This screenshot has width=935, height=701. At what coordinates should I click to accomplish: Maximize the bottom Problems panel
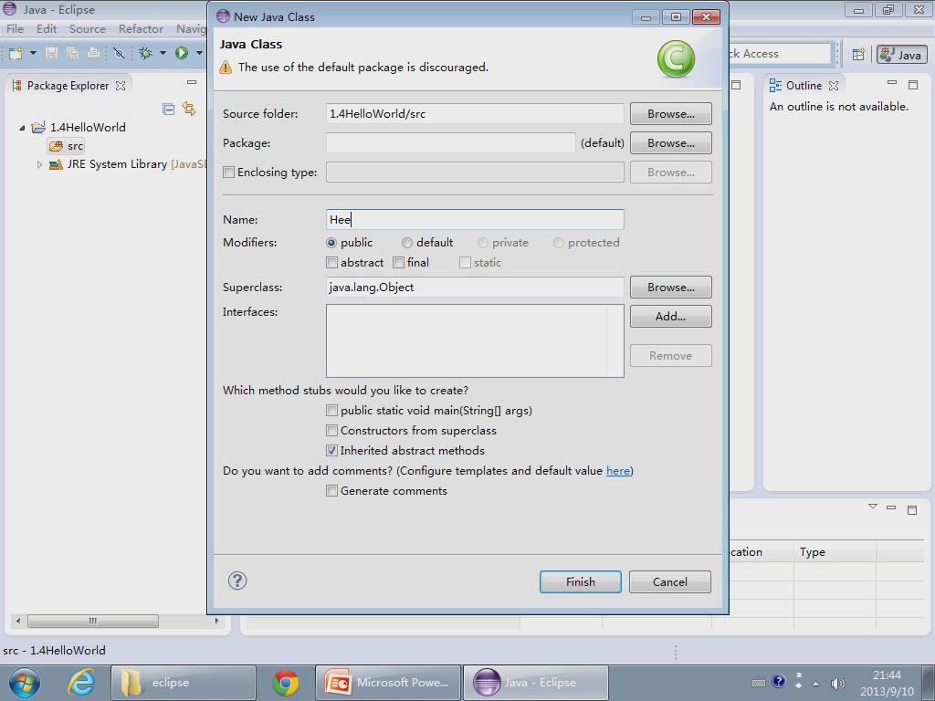pos(912,509)
